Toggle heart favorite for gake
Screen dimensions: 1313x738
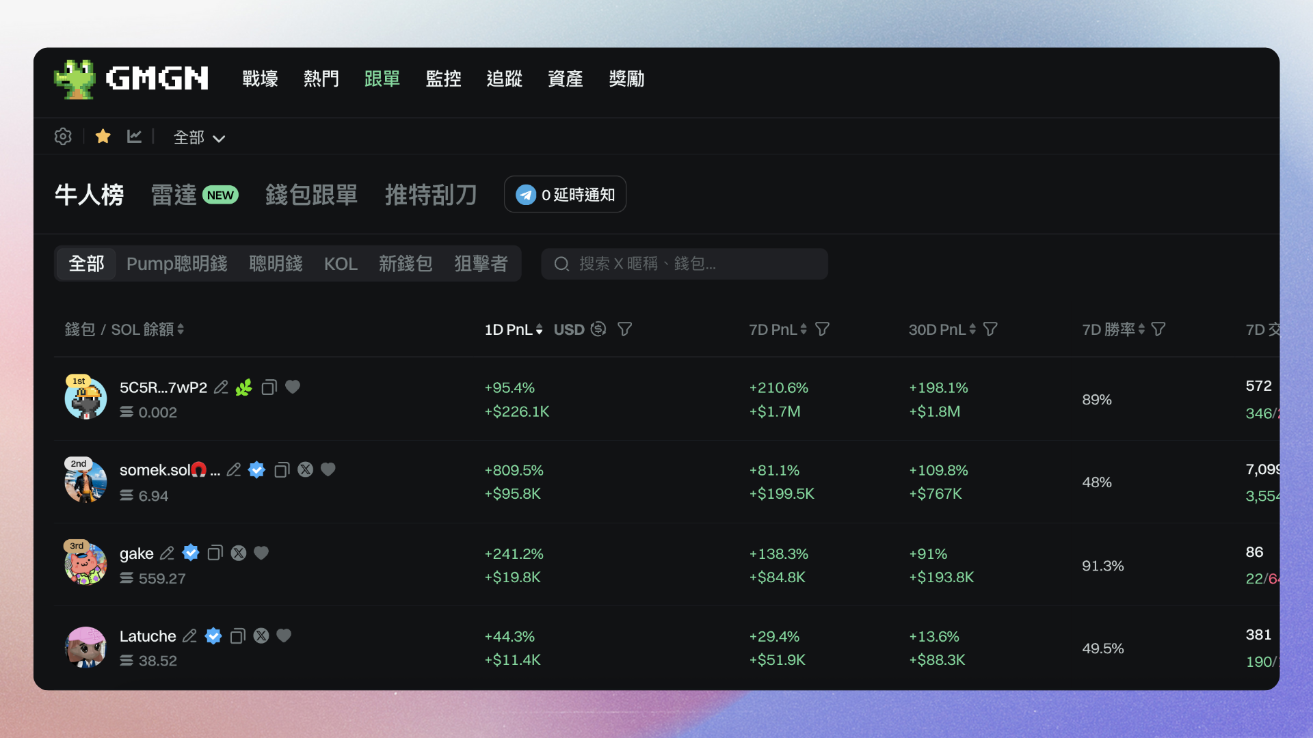[x=261, y=553]
